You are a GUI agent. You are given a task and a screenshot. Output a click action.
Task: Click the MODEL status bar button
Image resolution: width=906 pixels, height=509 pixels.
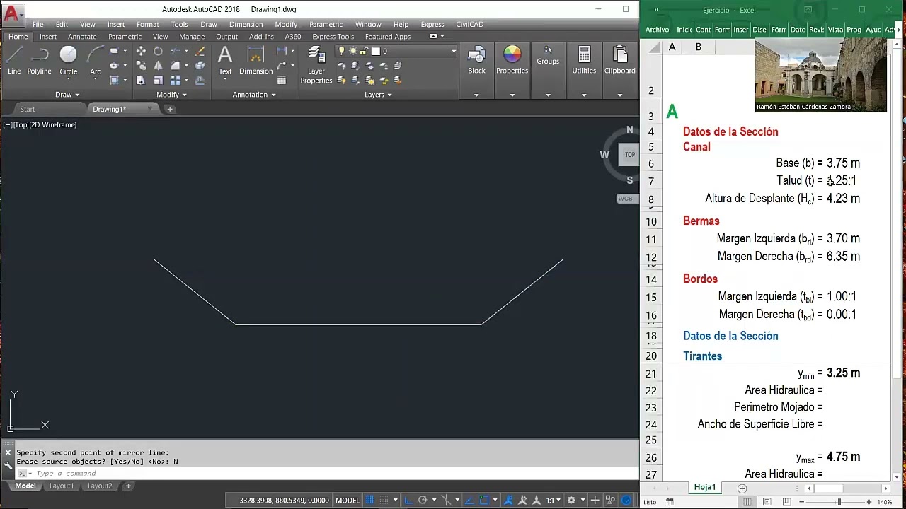[x=347, y=500]
